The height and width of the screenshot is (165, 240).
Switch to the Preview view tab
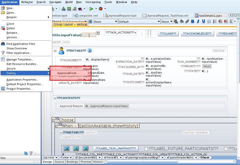click(x=86, y=162)
